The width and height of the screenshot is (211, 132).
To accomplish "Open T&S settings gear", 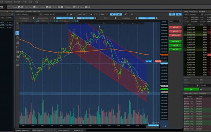I will [116, 18].
